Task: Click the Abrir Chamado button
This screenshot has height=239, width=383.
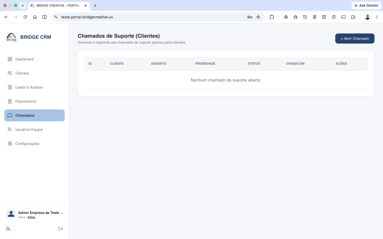Action: point(355,38)
